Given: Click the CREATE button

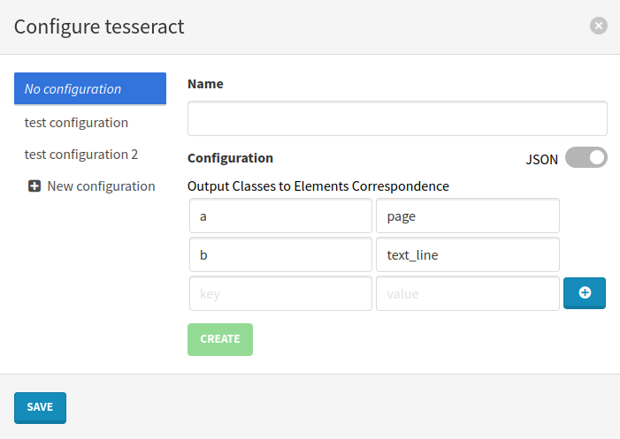Looking at the screenshot, I should (x=220, y=339).
